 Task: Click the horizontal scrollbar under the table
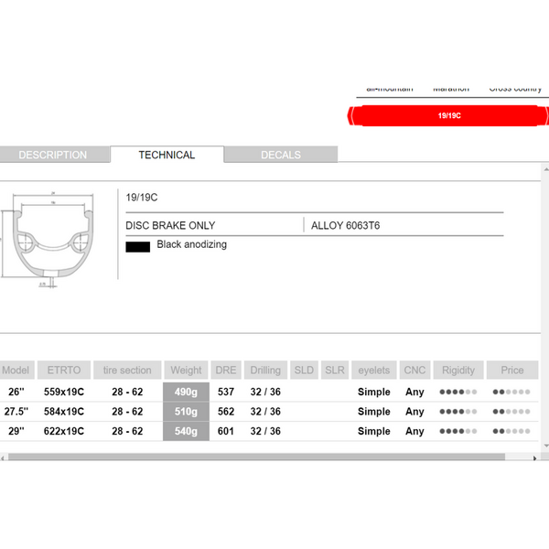point(256,456)
